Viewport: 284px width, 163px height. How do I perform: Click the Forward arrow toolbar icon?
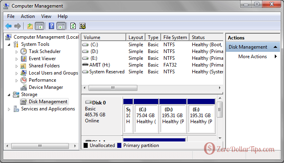pyautogui.click(x=18, y=26)
